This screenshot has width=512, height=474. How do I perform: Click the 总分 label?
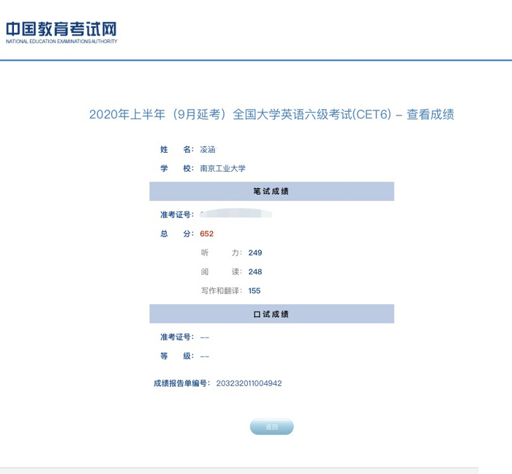(177, 234)
